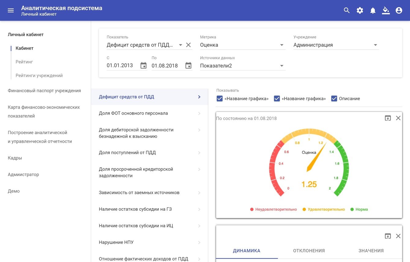410x262 pixels.
Task: Open the user account profile icon
Action: (x=399, y=10)
